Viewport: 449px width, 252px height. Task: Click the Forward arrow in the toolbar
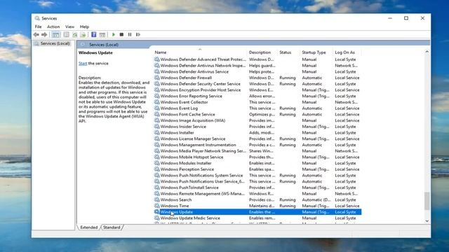pyautogui.click(x=44, y=34)
